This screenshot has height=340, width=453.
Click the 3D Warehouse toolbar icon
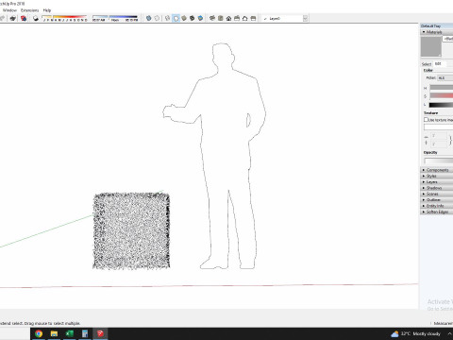[13, 19]
